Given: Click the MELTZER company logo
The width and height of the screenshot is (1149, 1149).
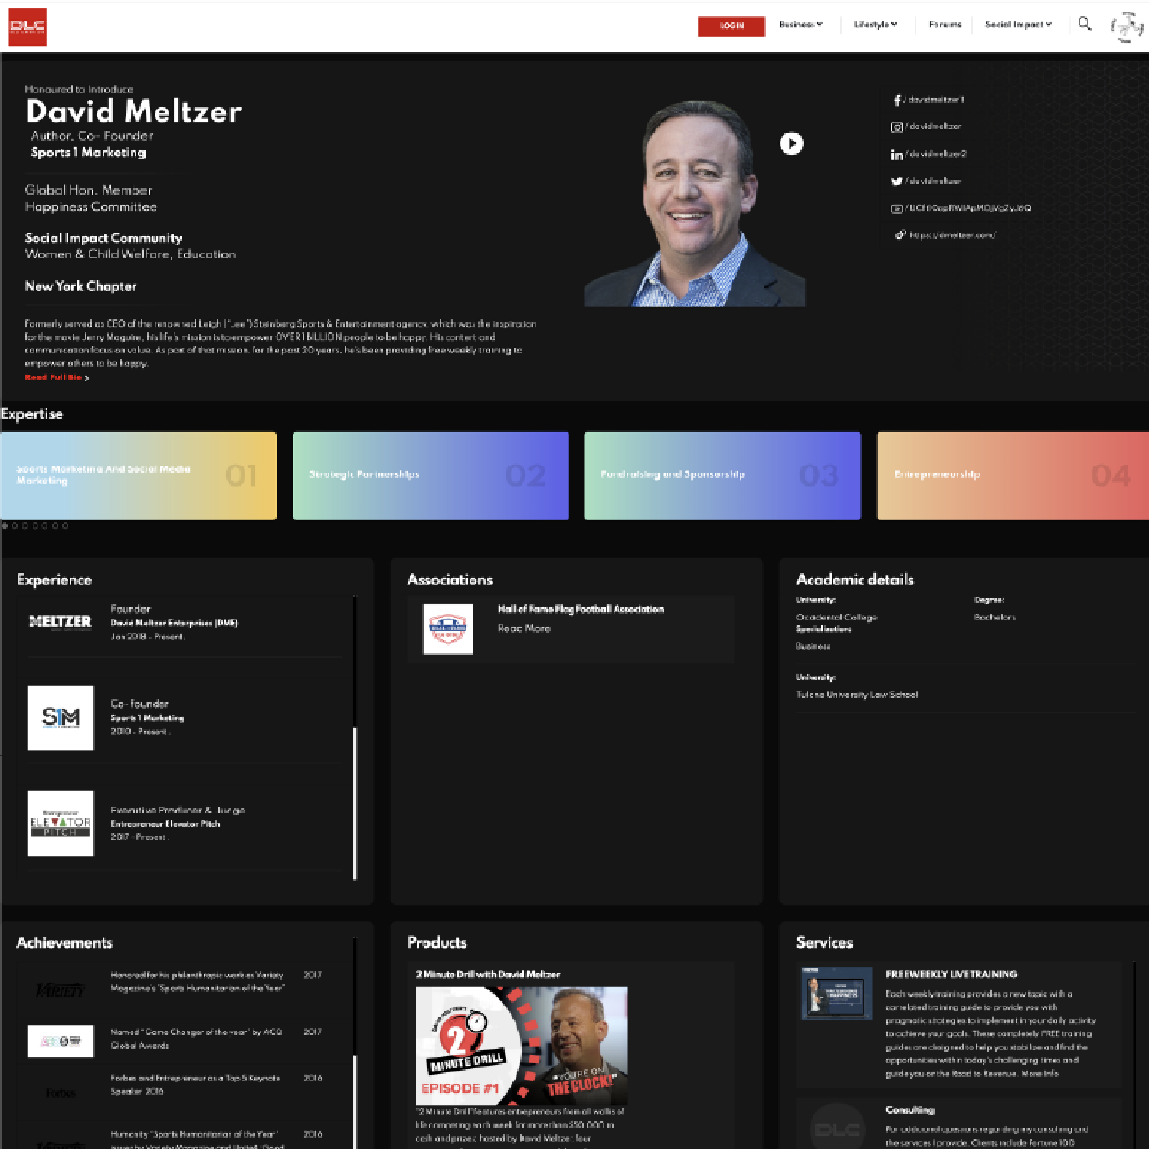Looking at the screenshot, I should point(61,622).
